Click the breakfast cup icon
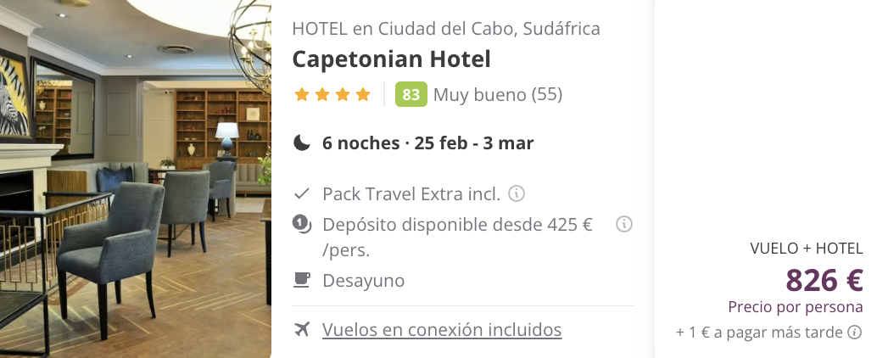The width and height of the screenshot is (877, 358). click(301, 280)
